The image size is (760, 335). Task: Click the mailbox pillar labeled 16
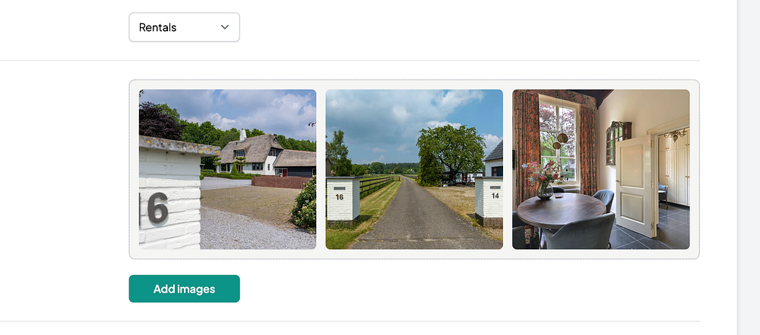pos(343,199)
